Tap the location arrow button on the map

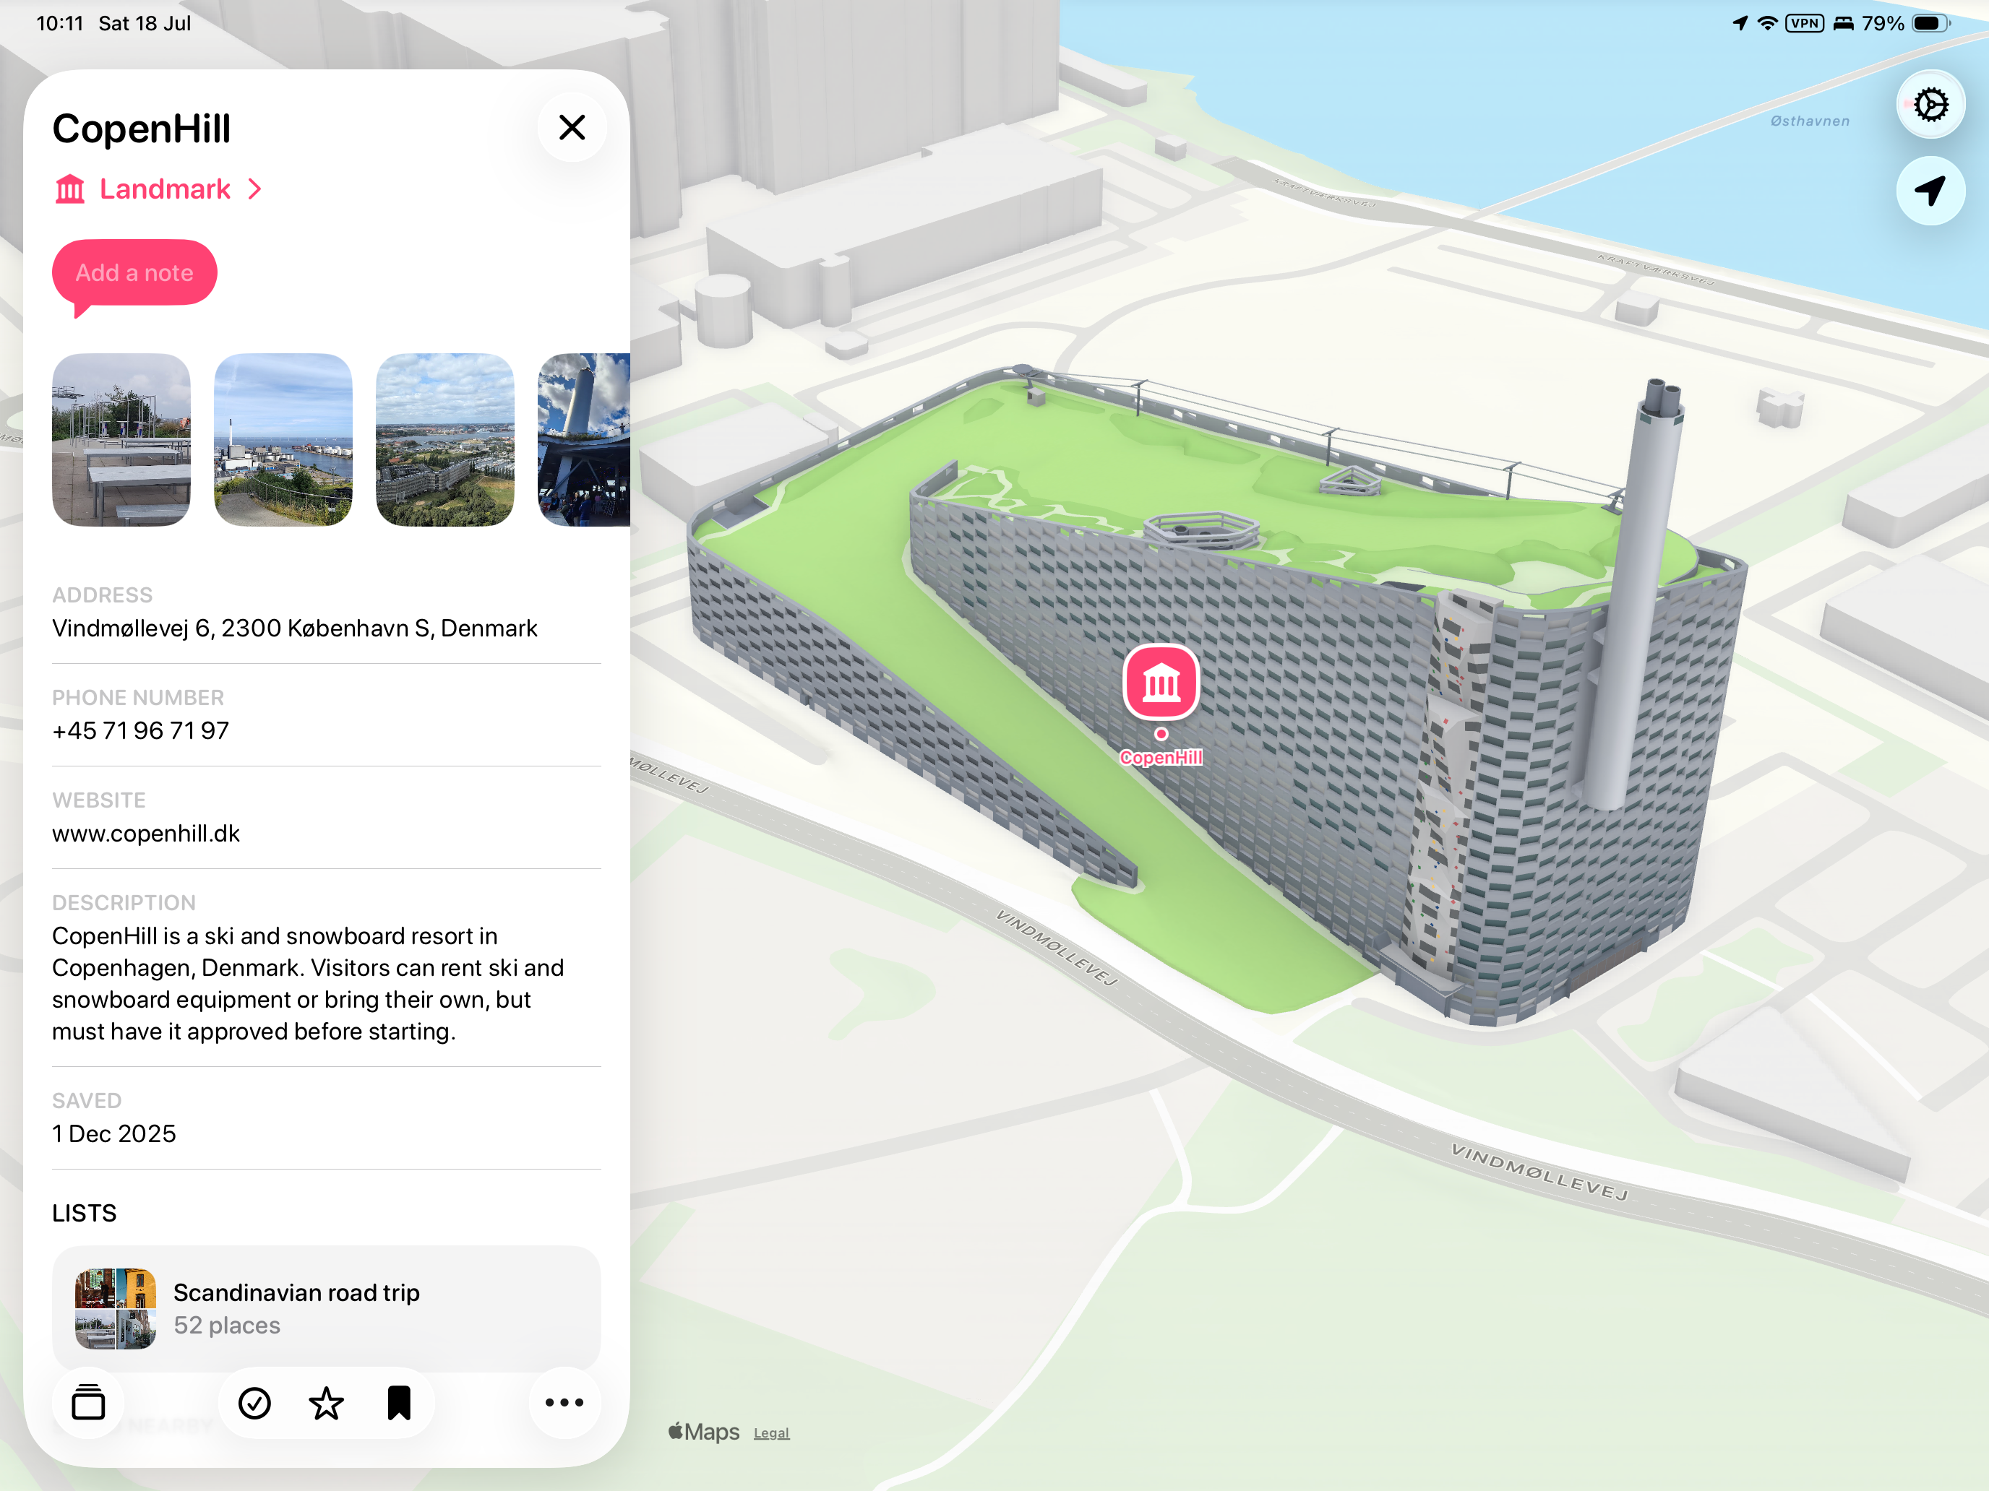1930,191
